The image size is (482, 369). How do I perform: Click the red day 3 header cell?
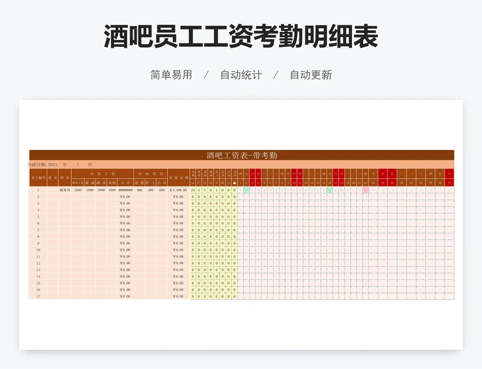pos(252,183)
